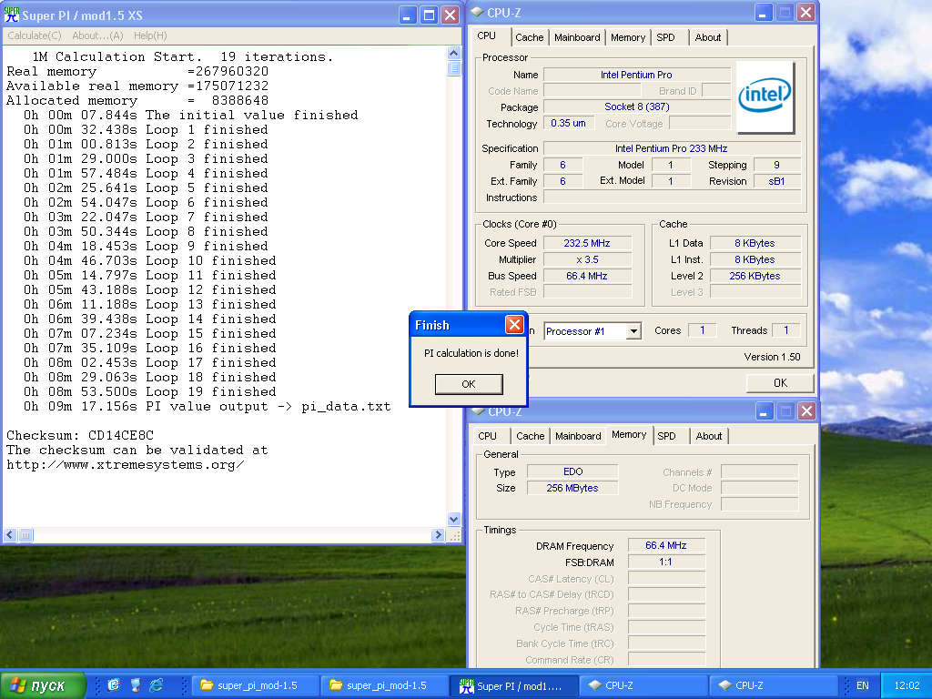Launch first quick launch icon in taskbar

tap(114, 684)
